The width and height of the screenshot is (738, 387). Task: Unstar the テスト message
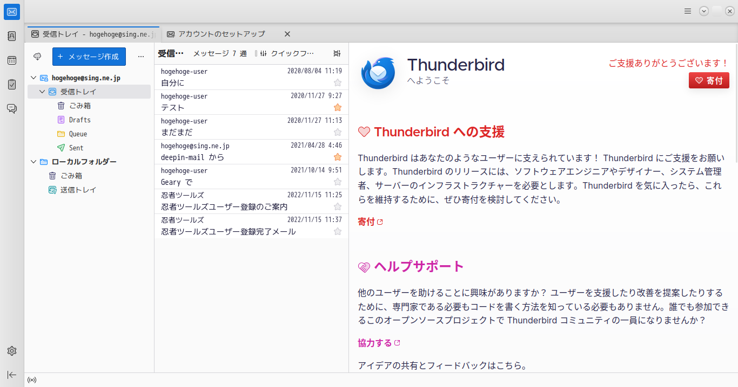point(338,107)
